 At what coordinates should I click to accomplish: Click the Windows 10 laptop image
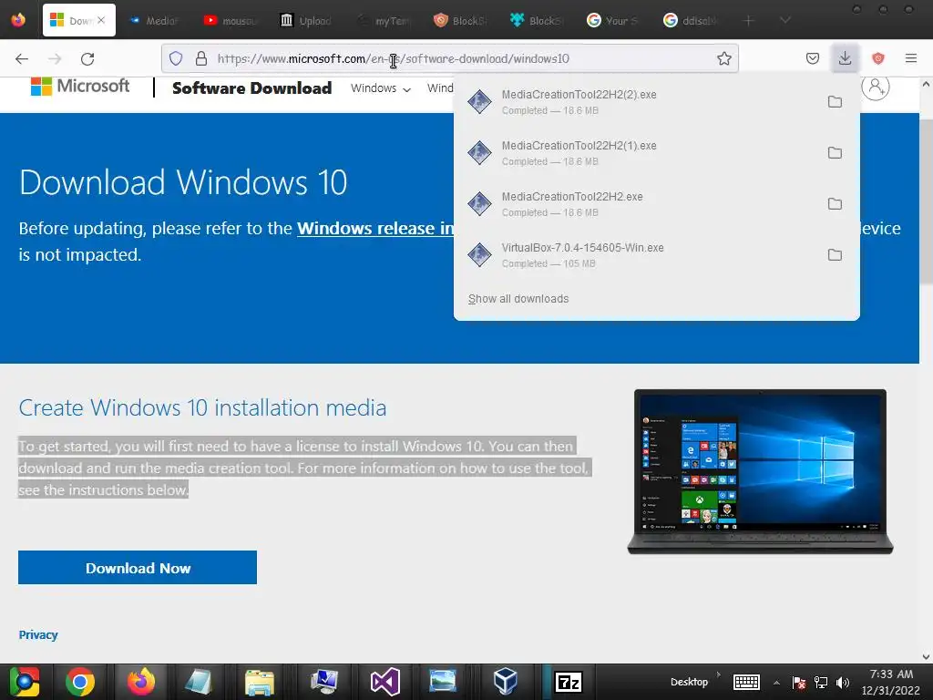point(761,471)
